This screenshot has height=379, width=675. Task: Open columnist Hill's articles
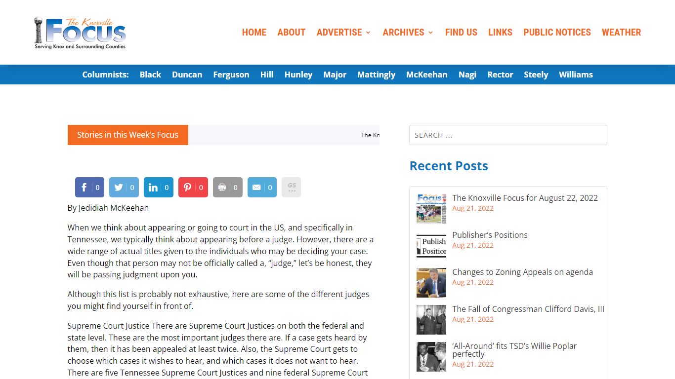pyautogui.click(x=267, y=75)
